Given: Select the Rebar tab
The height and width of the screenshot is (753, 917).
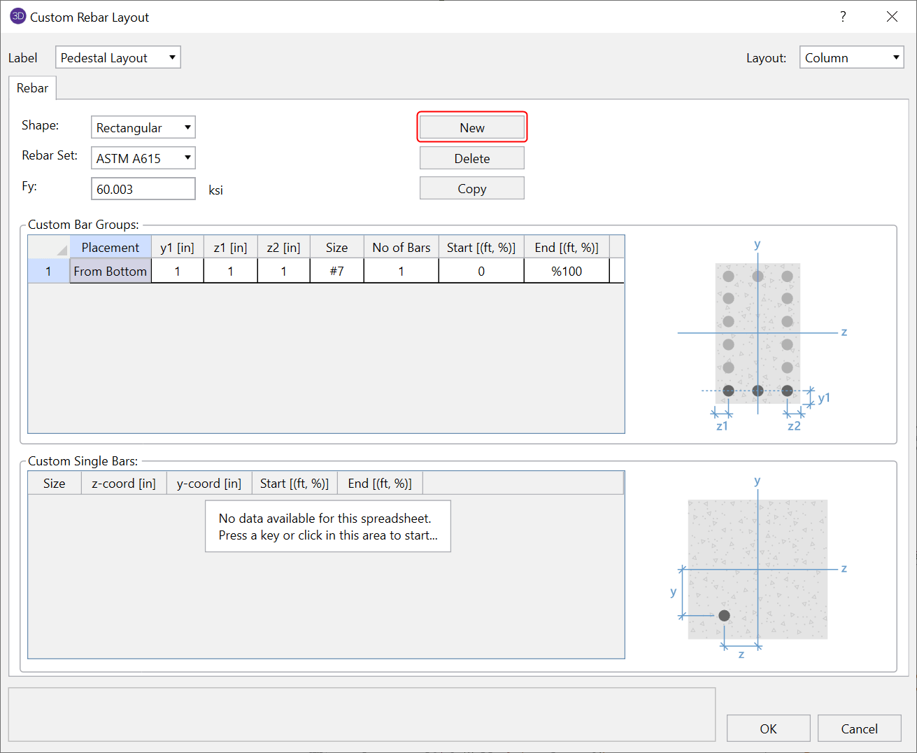Looking at the screenshot, I should click(32, 88).
